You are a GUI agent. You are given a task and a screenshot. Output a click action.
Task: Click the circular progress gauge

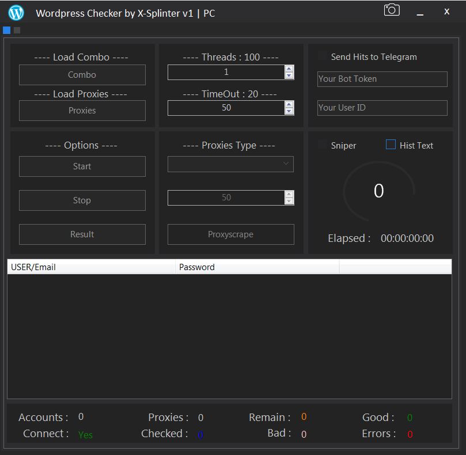pos(378,191)
